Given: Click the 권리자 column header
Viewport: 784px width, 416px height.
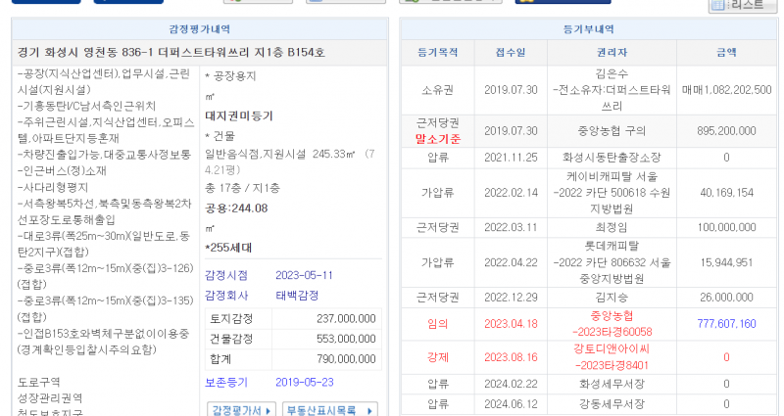Looking at the screenshot, I should [x=610, y=51].
